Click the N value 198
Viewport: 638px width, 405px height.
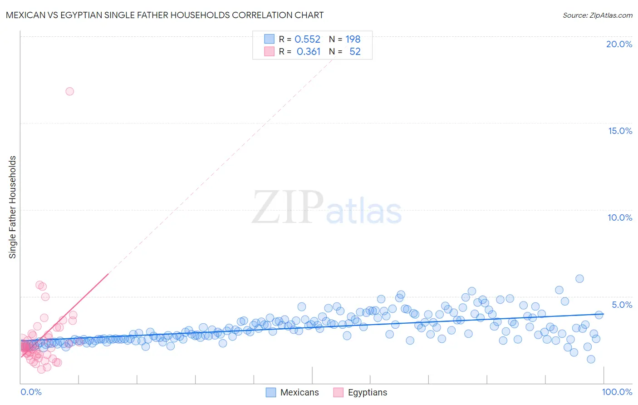pyautogui.click(x=353, y=39)
